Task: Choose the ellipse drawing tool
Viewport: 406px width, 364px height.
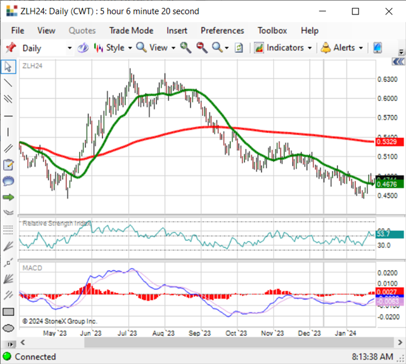Action: (x=8, y=328)
